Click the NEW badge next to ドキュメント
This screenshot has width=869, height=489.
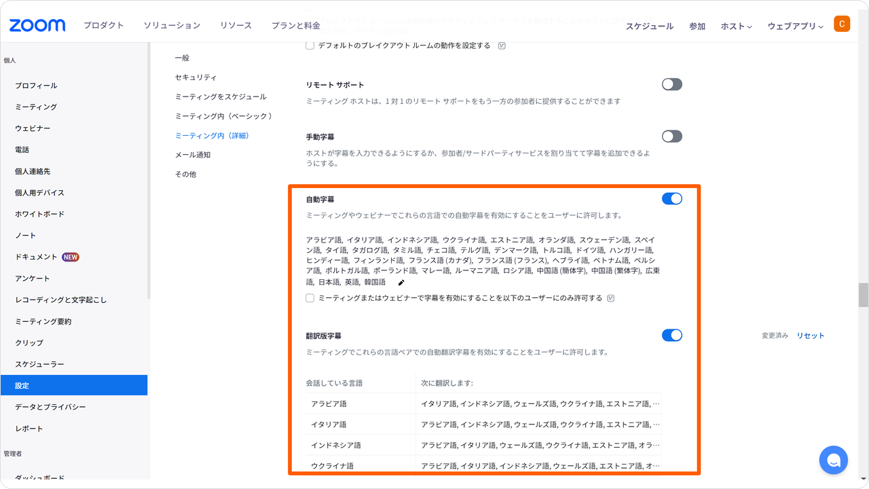click(x=71, y=257)
